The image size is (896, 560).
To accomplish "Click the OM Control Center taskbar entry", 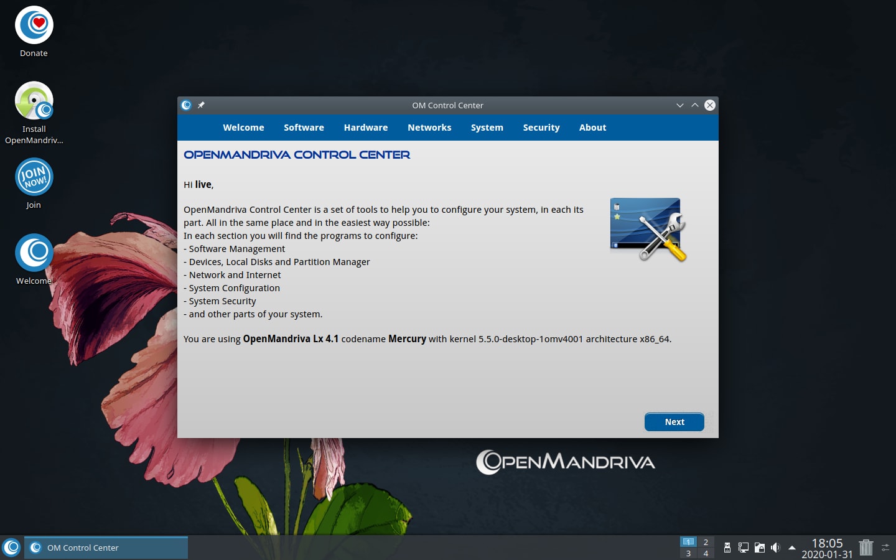I will 106,548.
